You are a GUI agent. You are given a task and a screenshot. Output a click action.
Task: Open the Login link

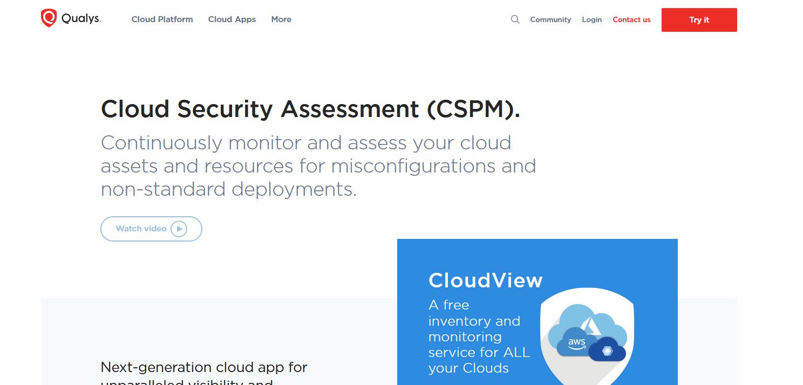pos(591,19)
